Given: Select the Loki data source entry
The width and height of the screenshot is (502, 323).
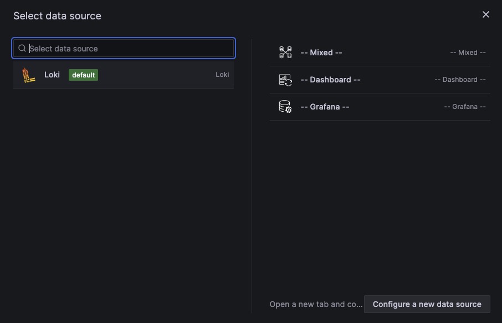Looking at the screenshot, I should (123, 75).
